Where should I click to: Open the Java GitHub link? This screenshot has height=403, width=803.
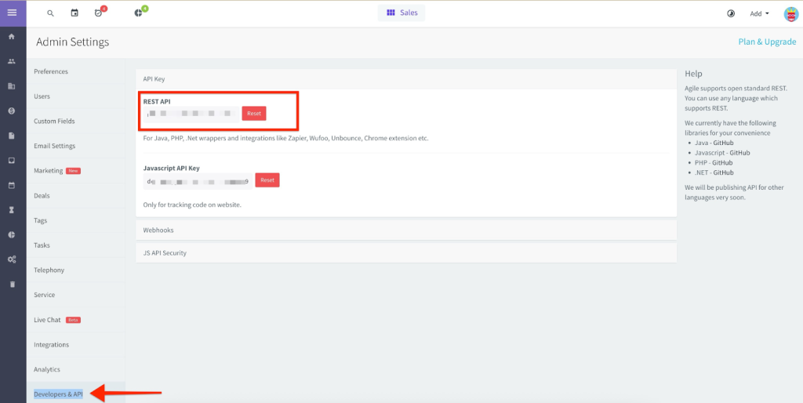721,143
